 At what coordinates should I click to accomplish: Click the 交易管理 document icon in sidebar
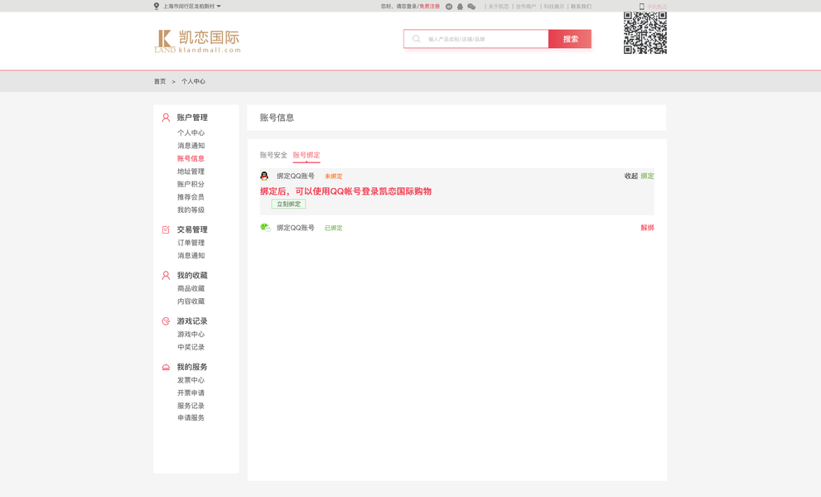click(x=164, y=229)
